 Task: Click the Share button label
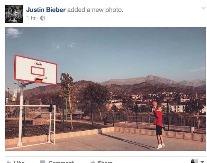click(105, 162)
